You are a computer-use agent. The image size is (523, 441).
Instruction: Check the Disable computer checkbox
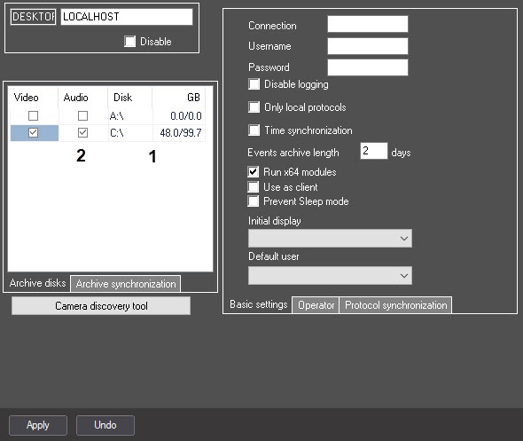point(129,42)
